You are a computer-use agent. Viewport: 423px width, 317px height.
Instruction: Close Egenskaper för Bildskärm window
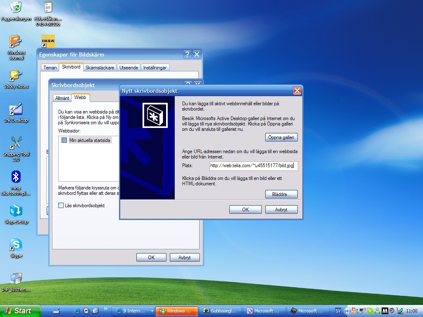[x=197, y=54]
